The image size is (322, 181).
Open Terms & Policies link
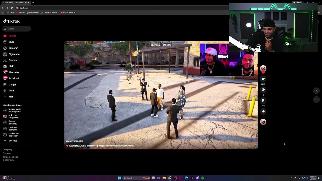(x=10, y=157)
